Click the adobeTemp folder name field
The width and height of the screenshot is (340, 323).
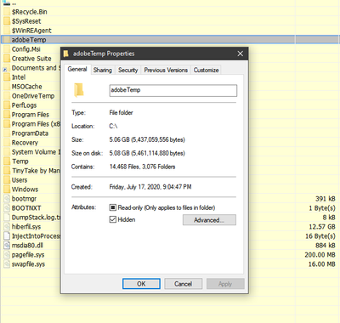click(173, 90)
